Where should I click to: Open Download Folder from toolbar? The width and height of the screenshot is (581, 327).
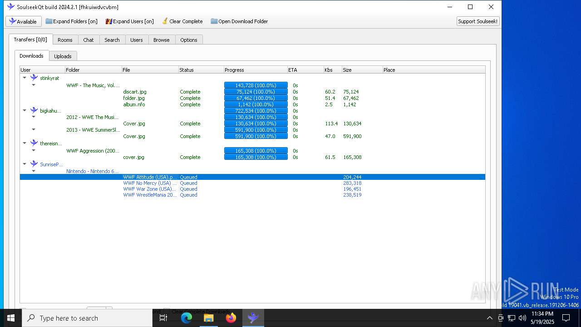pos(239,21)
